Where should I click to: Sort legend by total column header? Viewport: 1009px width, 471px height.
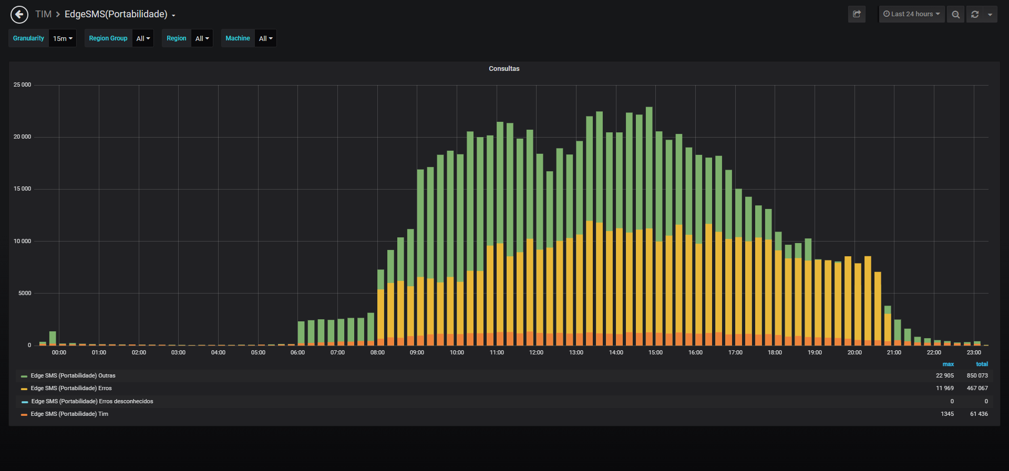[982, 364]
